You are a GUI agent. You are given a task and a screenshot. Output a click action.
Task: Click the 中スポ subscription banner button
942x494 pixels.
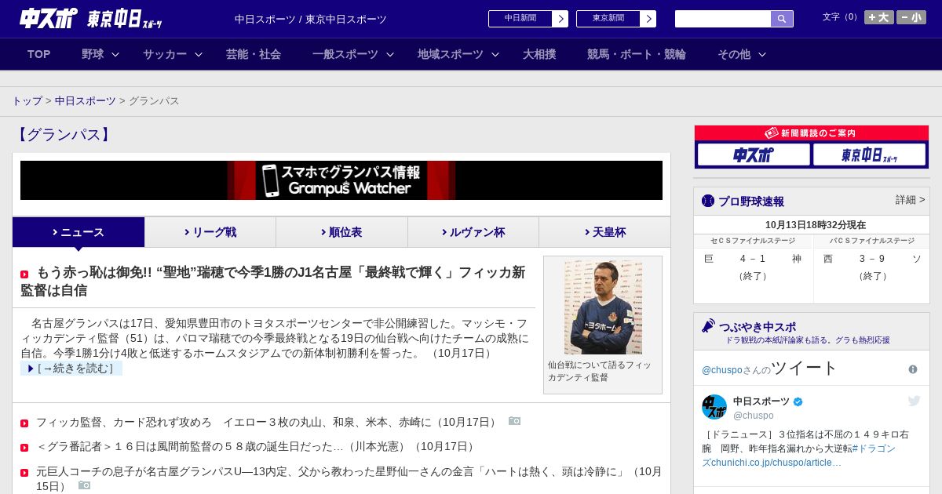click(x=754, y=154)
